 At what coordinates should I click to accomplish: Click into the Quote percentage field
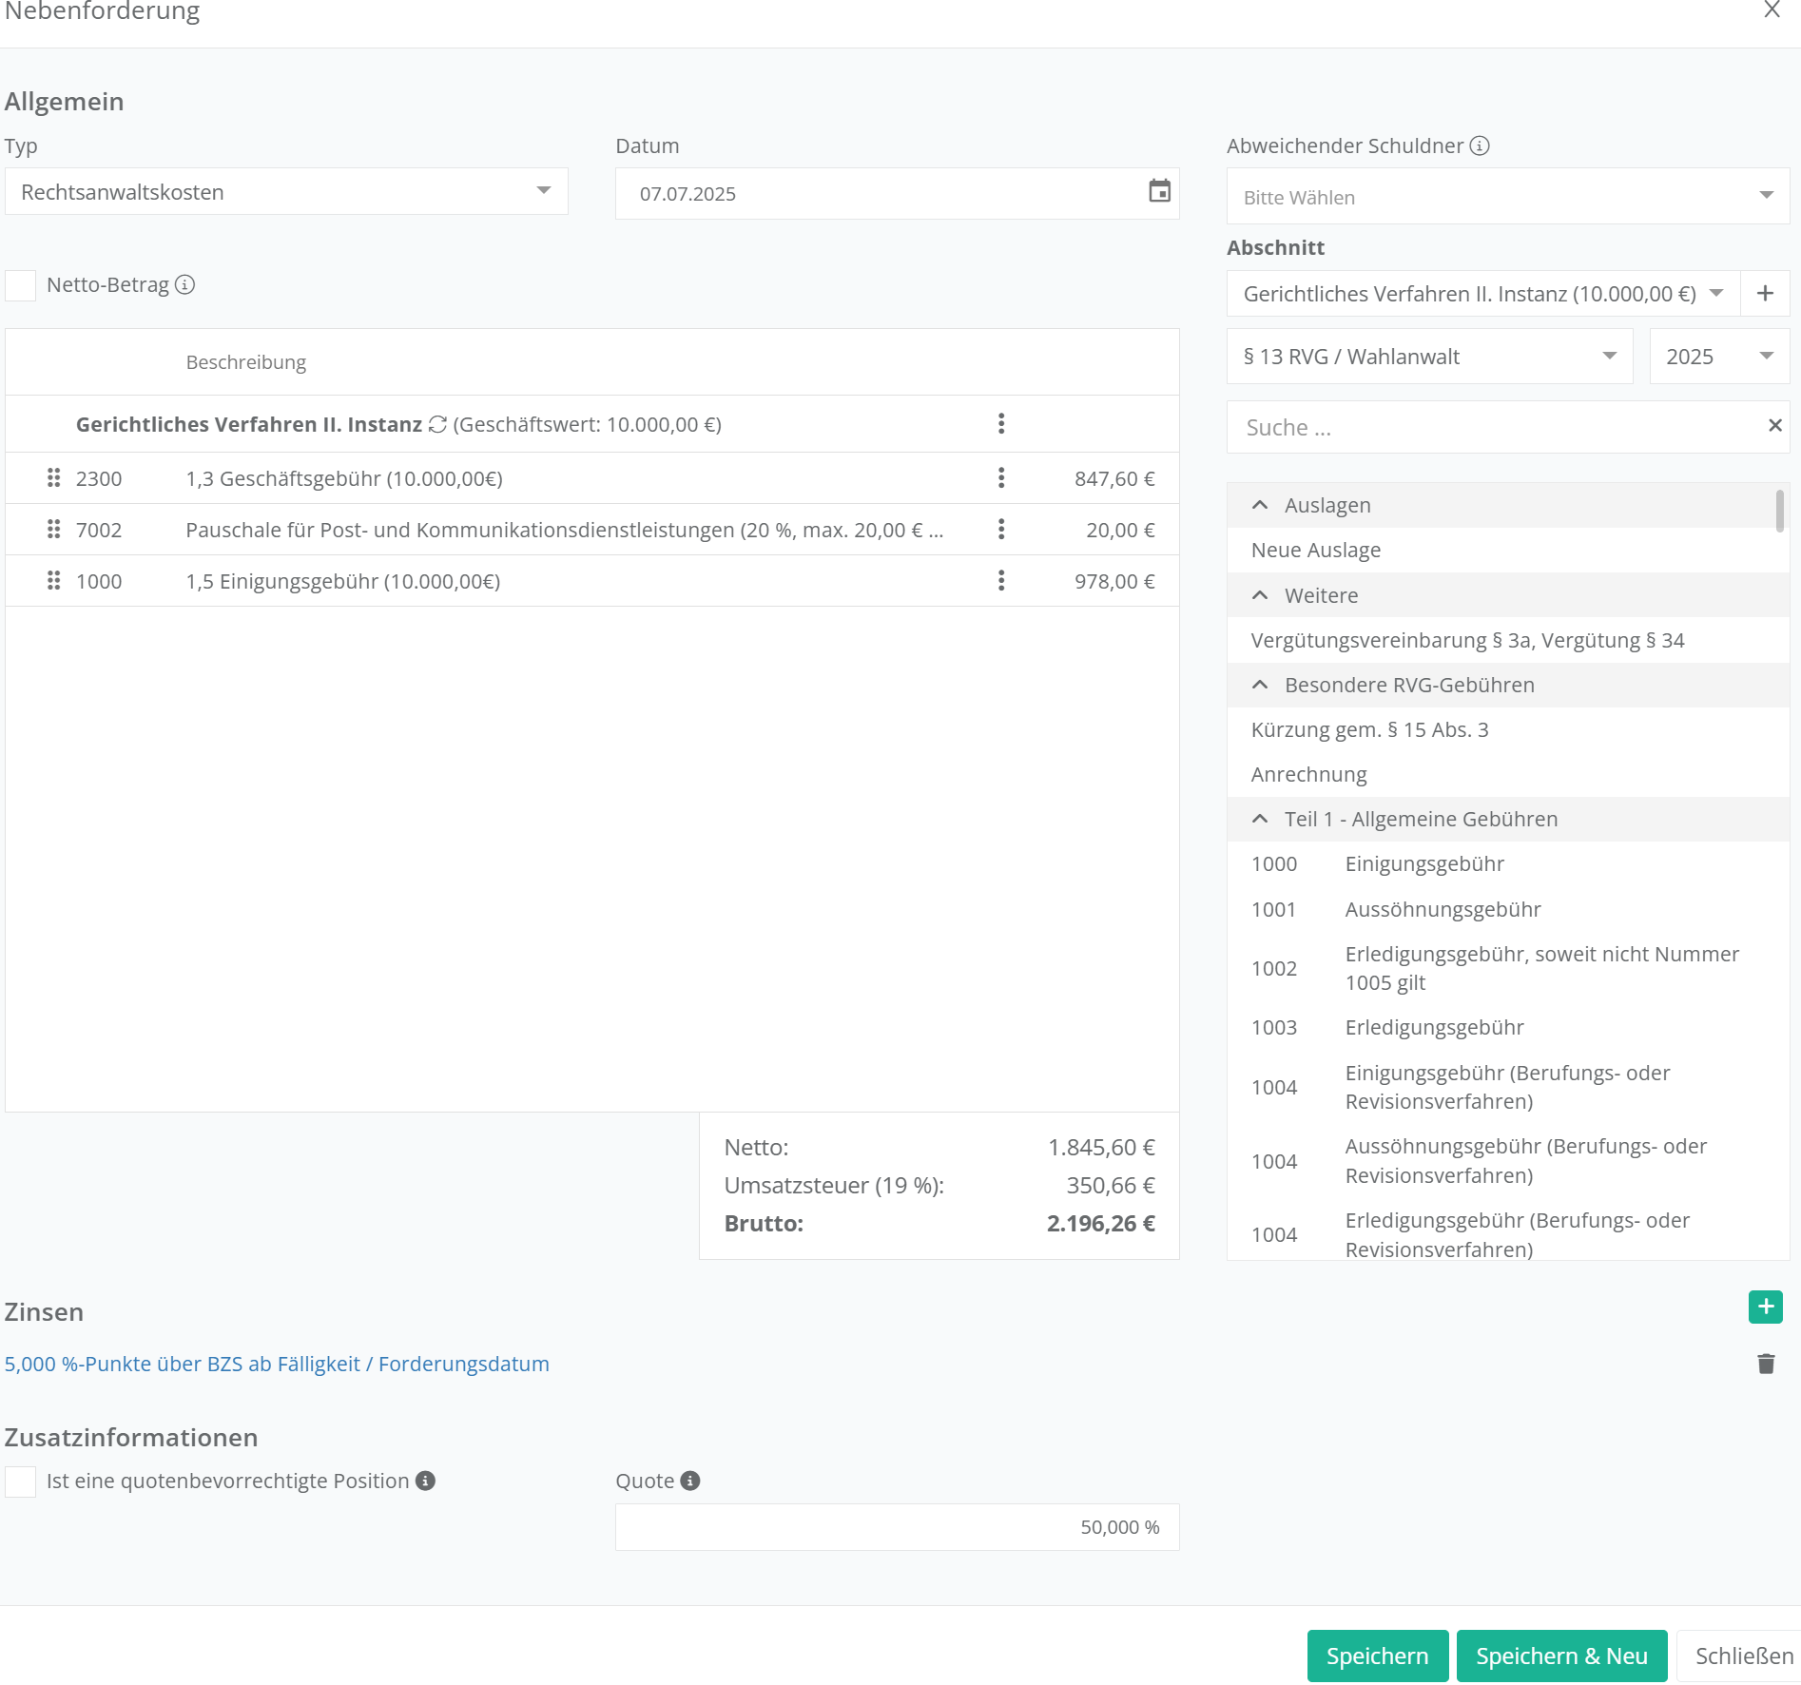pyautogui.click(x=896, y=1527)
